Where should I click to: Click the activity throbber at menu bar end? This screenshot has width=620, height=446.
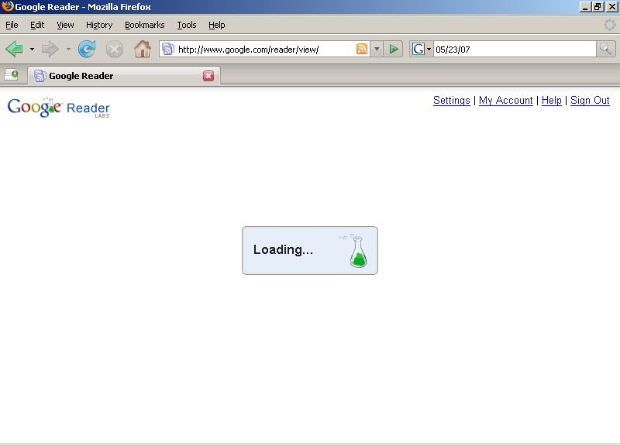point(610,25)
